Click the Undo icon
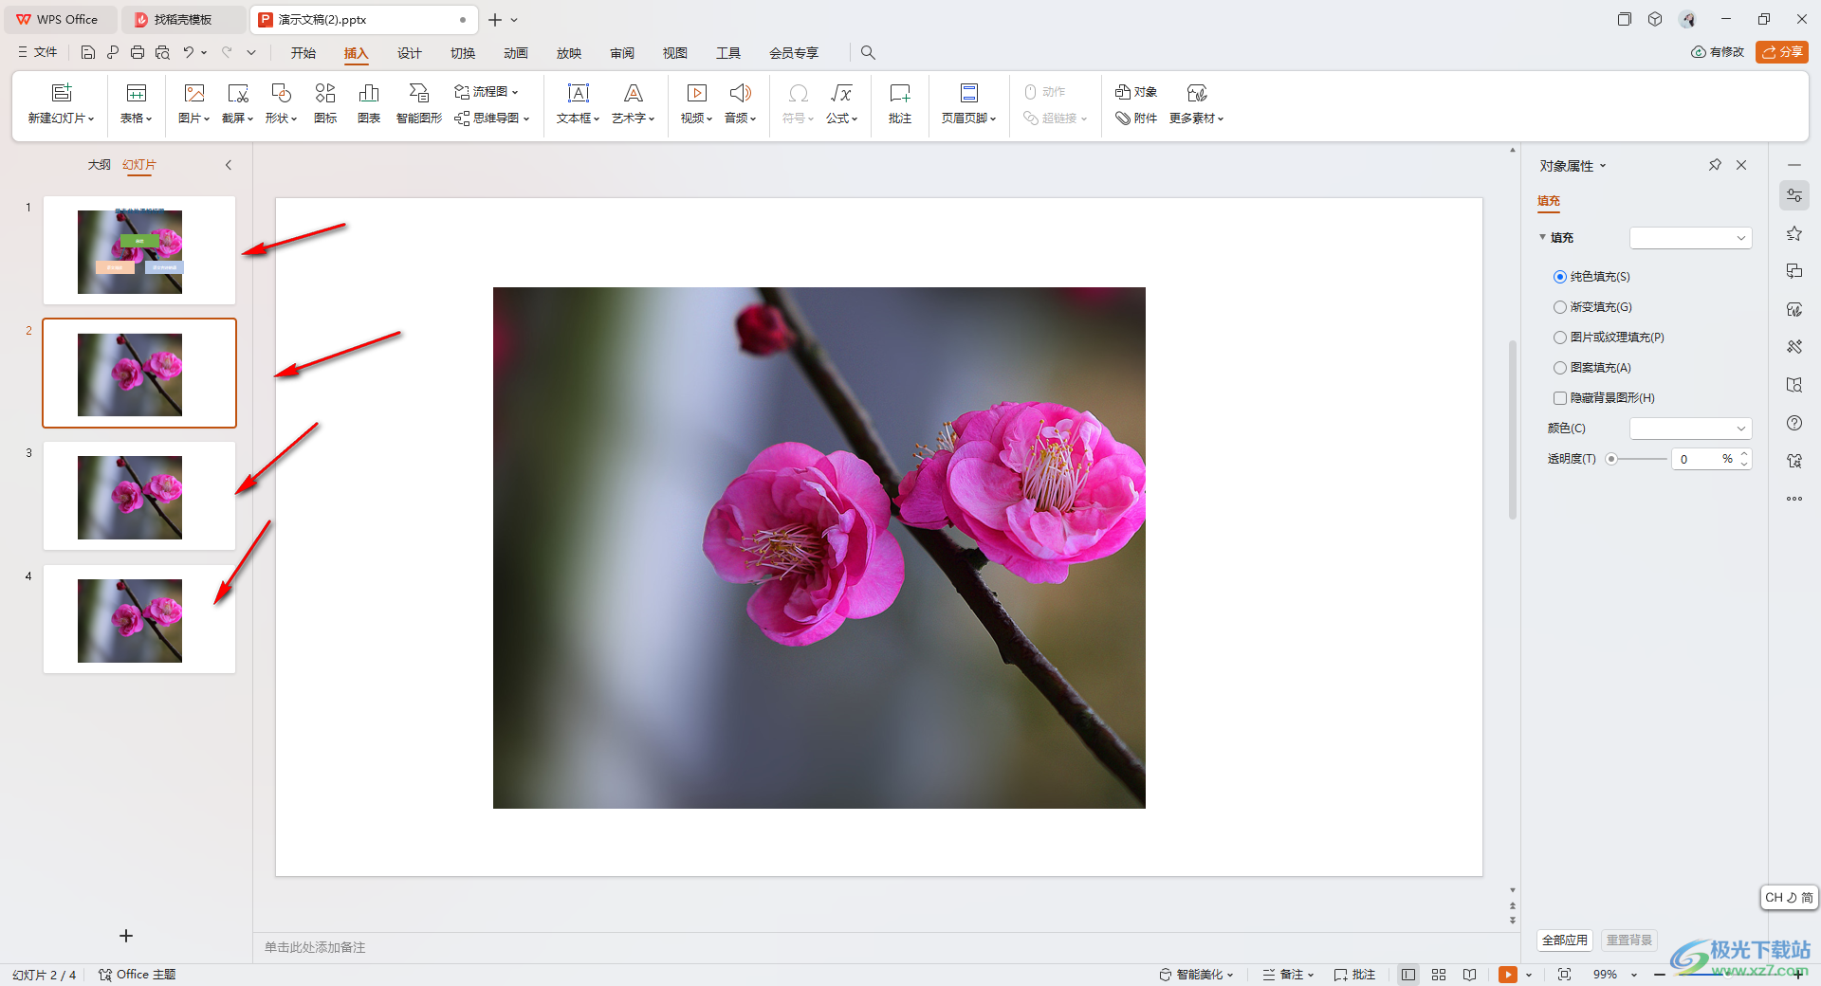The image size is (1821, 986). (x=189, y=53)
